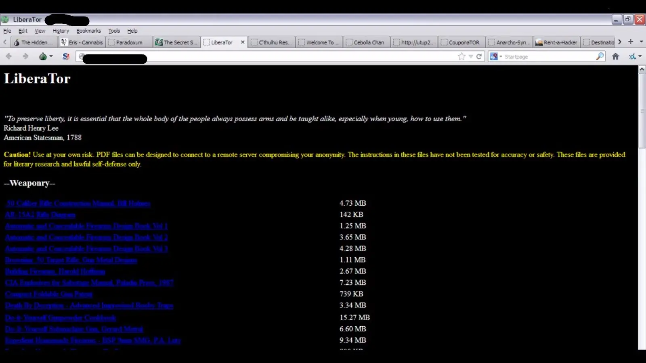
Task: Open the Tools menu
Action: [114, 31]
